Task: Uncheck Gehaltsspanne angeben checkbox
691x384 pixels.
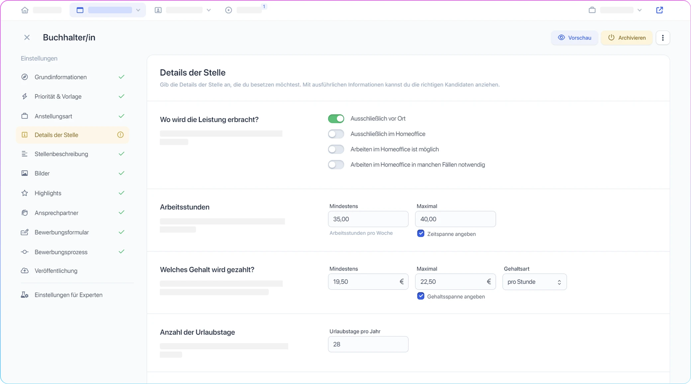Action: 421,296
